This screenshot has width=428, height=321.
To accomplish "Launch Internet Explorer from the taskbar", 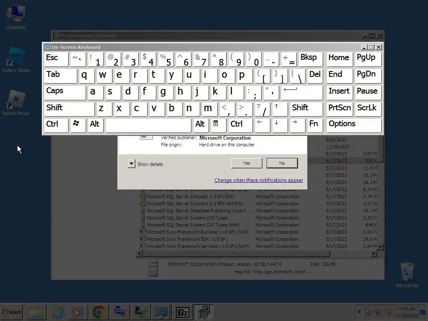I will click(57, 312).
